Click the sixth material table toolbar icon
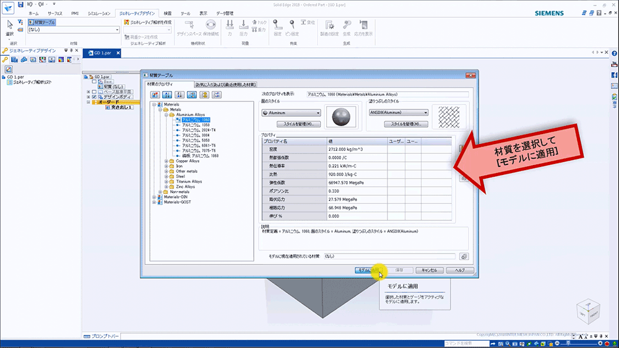Image resolution: width=619 pixels, height=348 pixels. pos(216,95)
